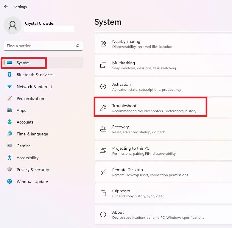232x228 pixels.
Task: Click 'Recommended troubleshooters, preferences, history' text
Action: (154, 111)
